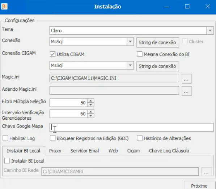
Task: Switch to the Proxy tab
Action: coord(55,151)
